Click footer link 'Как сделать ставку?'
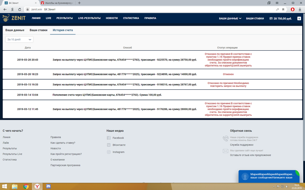The height and width of the screenshot is (190, 305). [x=63, y=143]
